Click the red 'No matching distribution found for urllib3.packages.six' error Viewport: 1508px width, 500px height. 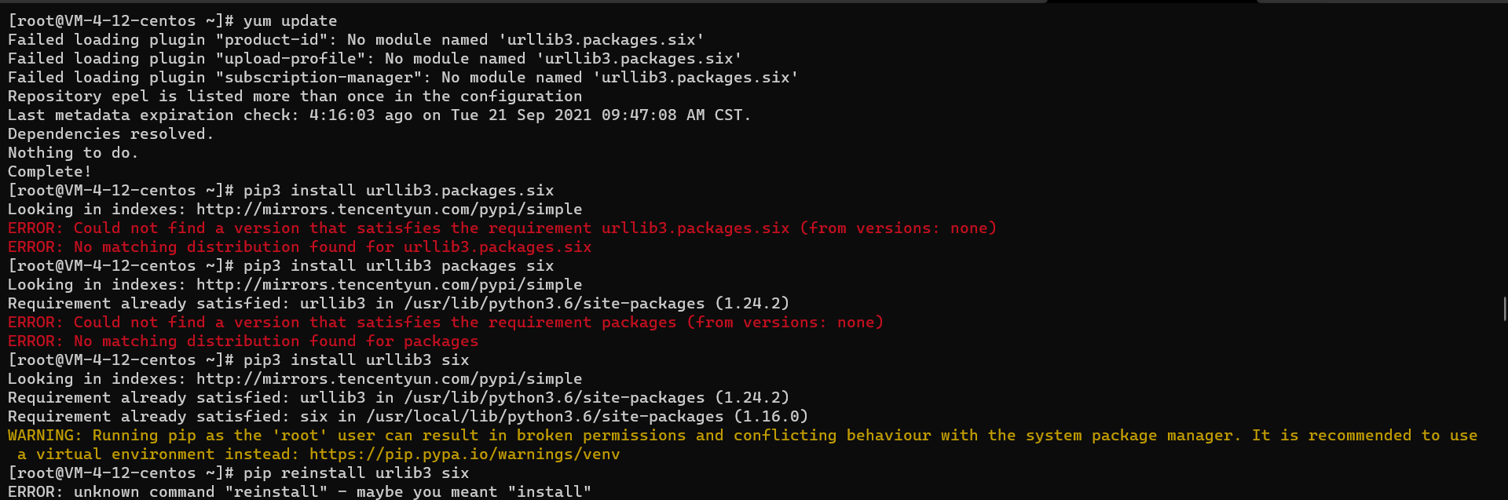click(299, 247)
